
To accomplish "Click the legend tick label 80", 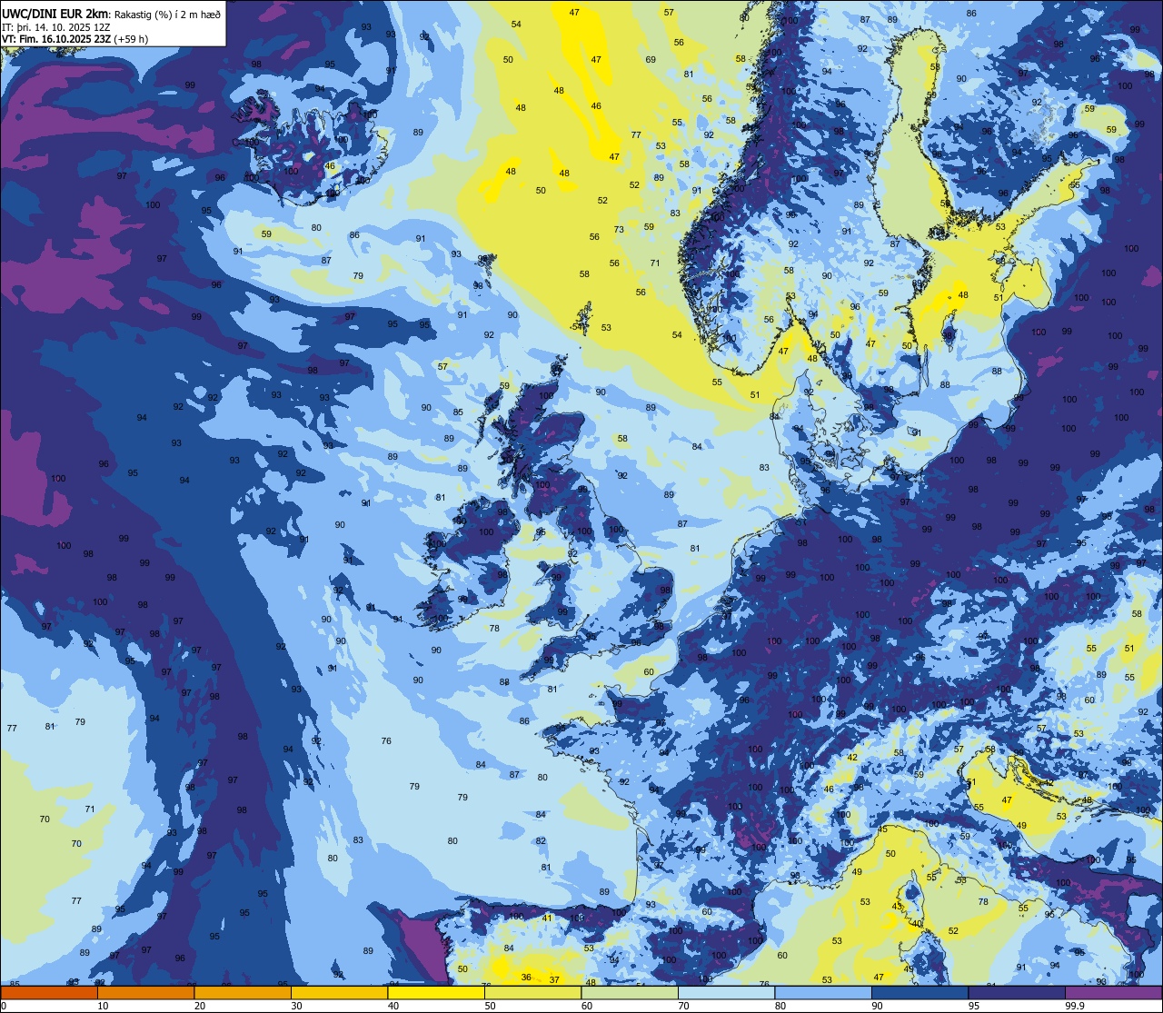I will coord(780,1006).
